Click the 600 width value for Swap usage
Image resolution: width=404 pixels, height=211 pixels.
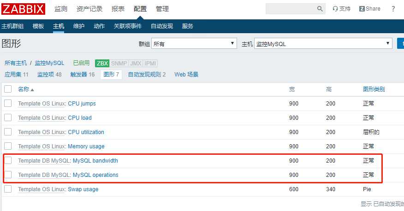[x=294, y=189]
